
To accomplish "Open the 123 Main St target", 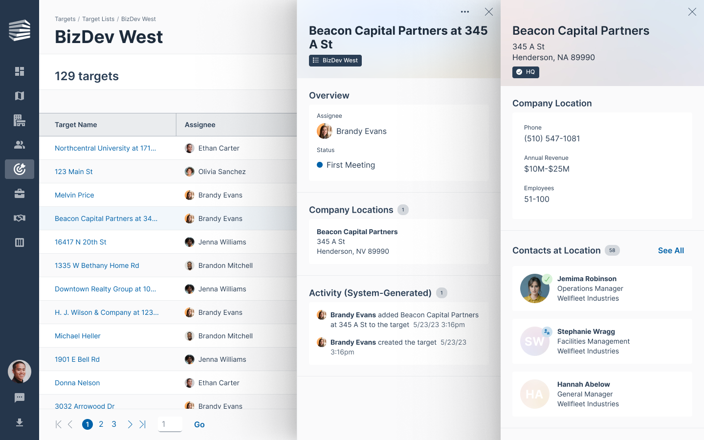I will click(74, 172).
